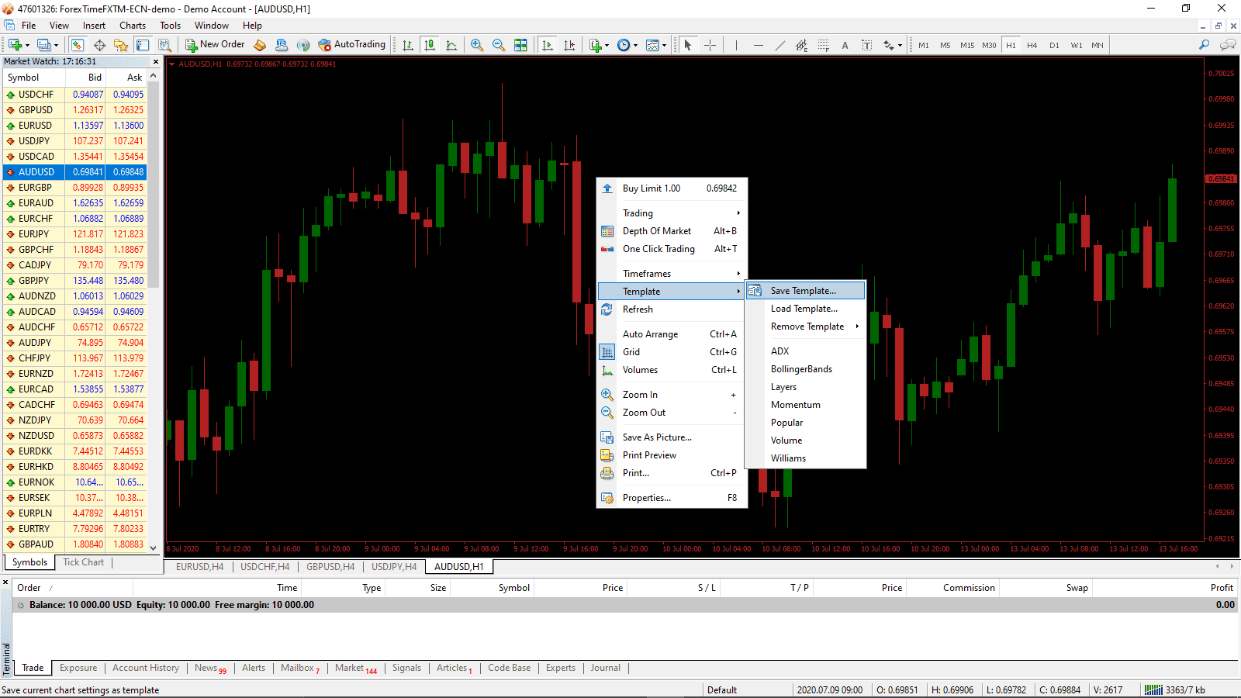Select EURGBP in the Market Watch list

(x=36, y=187)
